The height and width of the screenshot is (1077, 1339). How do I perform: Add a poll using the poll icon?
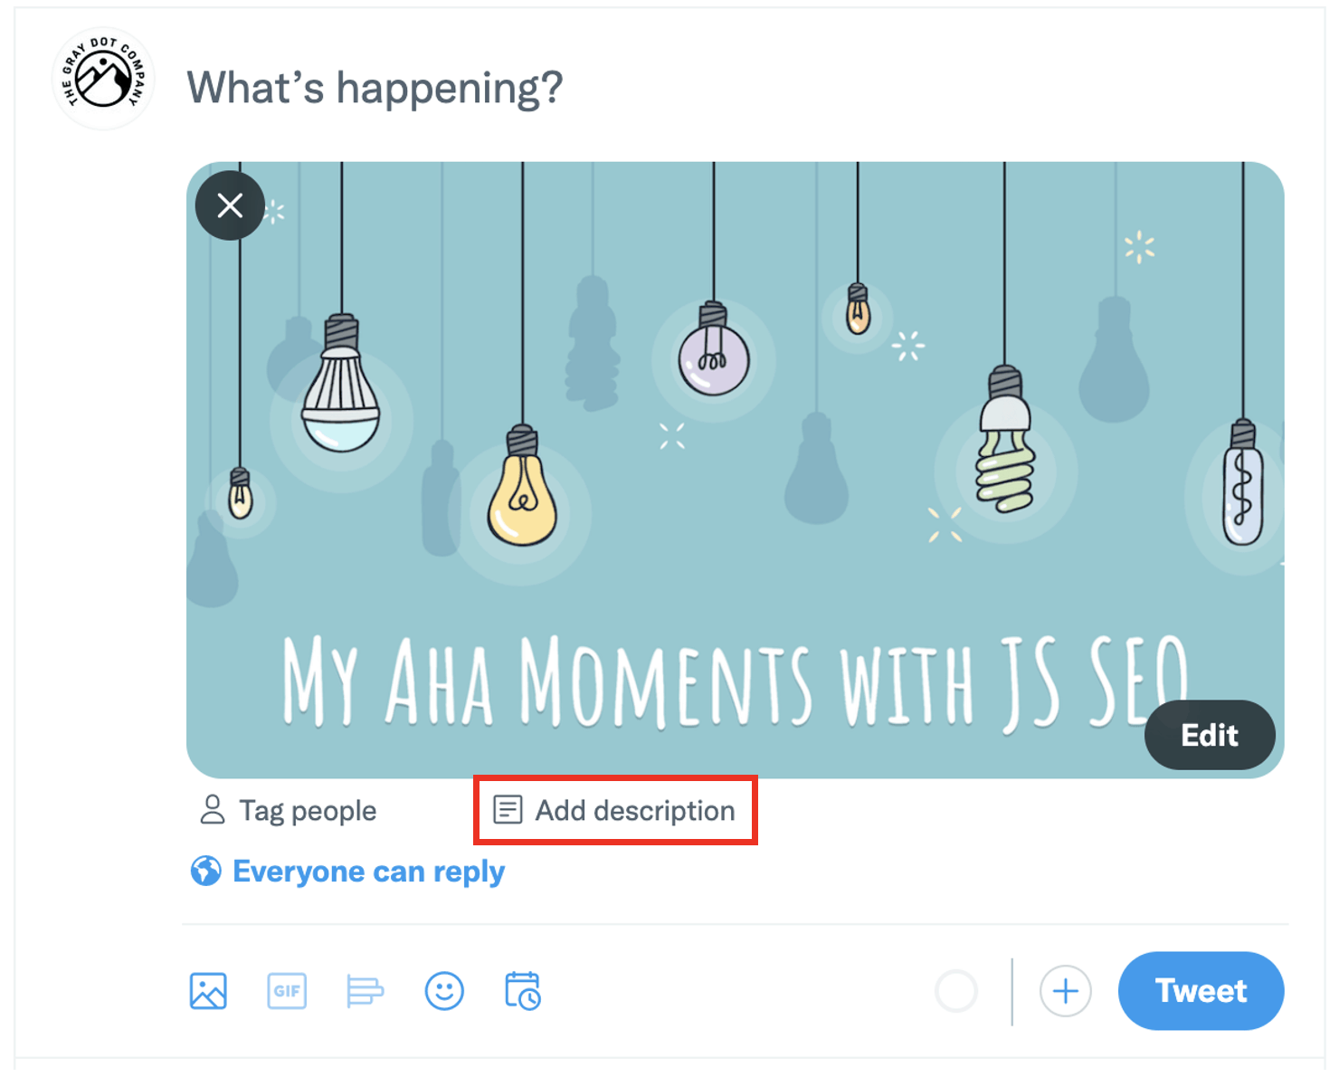click(x=365, y=991)
